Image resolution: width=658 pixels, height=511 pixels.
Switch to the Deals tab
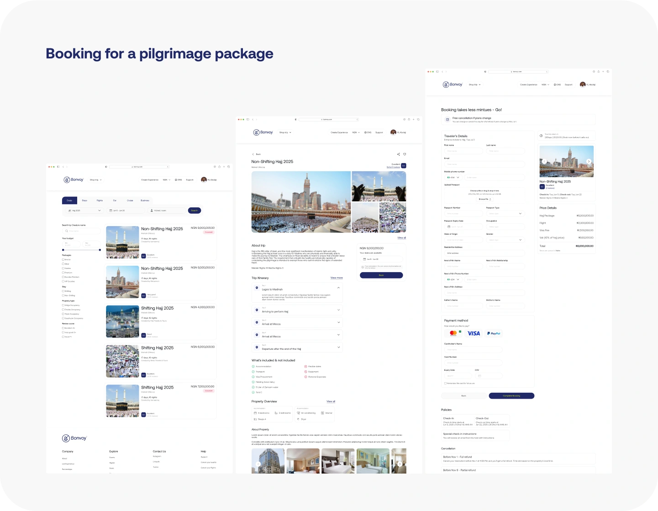coord(69,200)
